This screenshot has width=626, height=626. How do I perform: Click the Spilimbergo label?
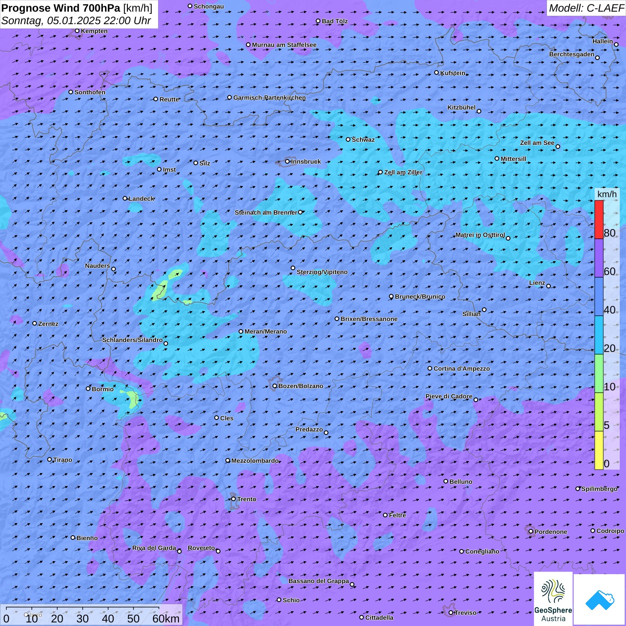tap(599, 489)
